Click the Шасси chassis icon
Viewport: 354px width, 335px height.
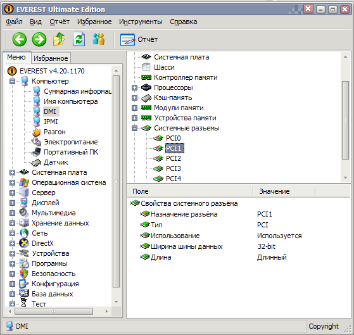point(146,67)
